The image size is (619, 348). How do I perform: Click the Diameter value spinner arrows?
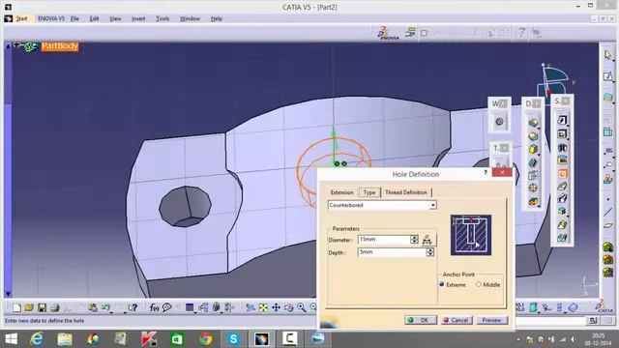414,240
